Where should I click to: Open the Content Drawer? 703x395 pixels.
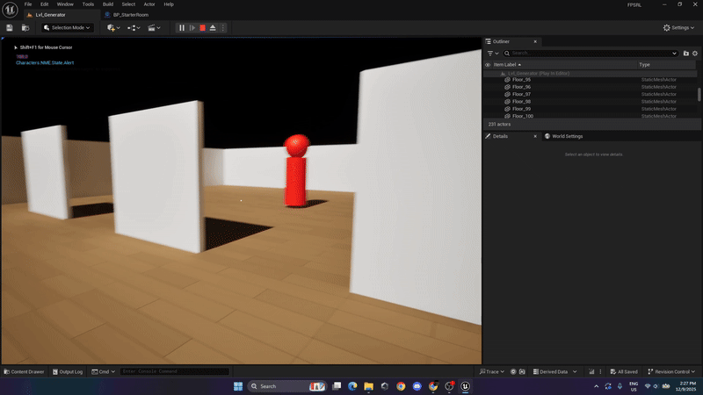click(25, 371)
